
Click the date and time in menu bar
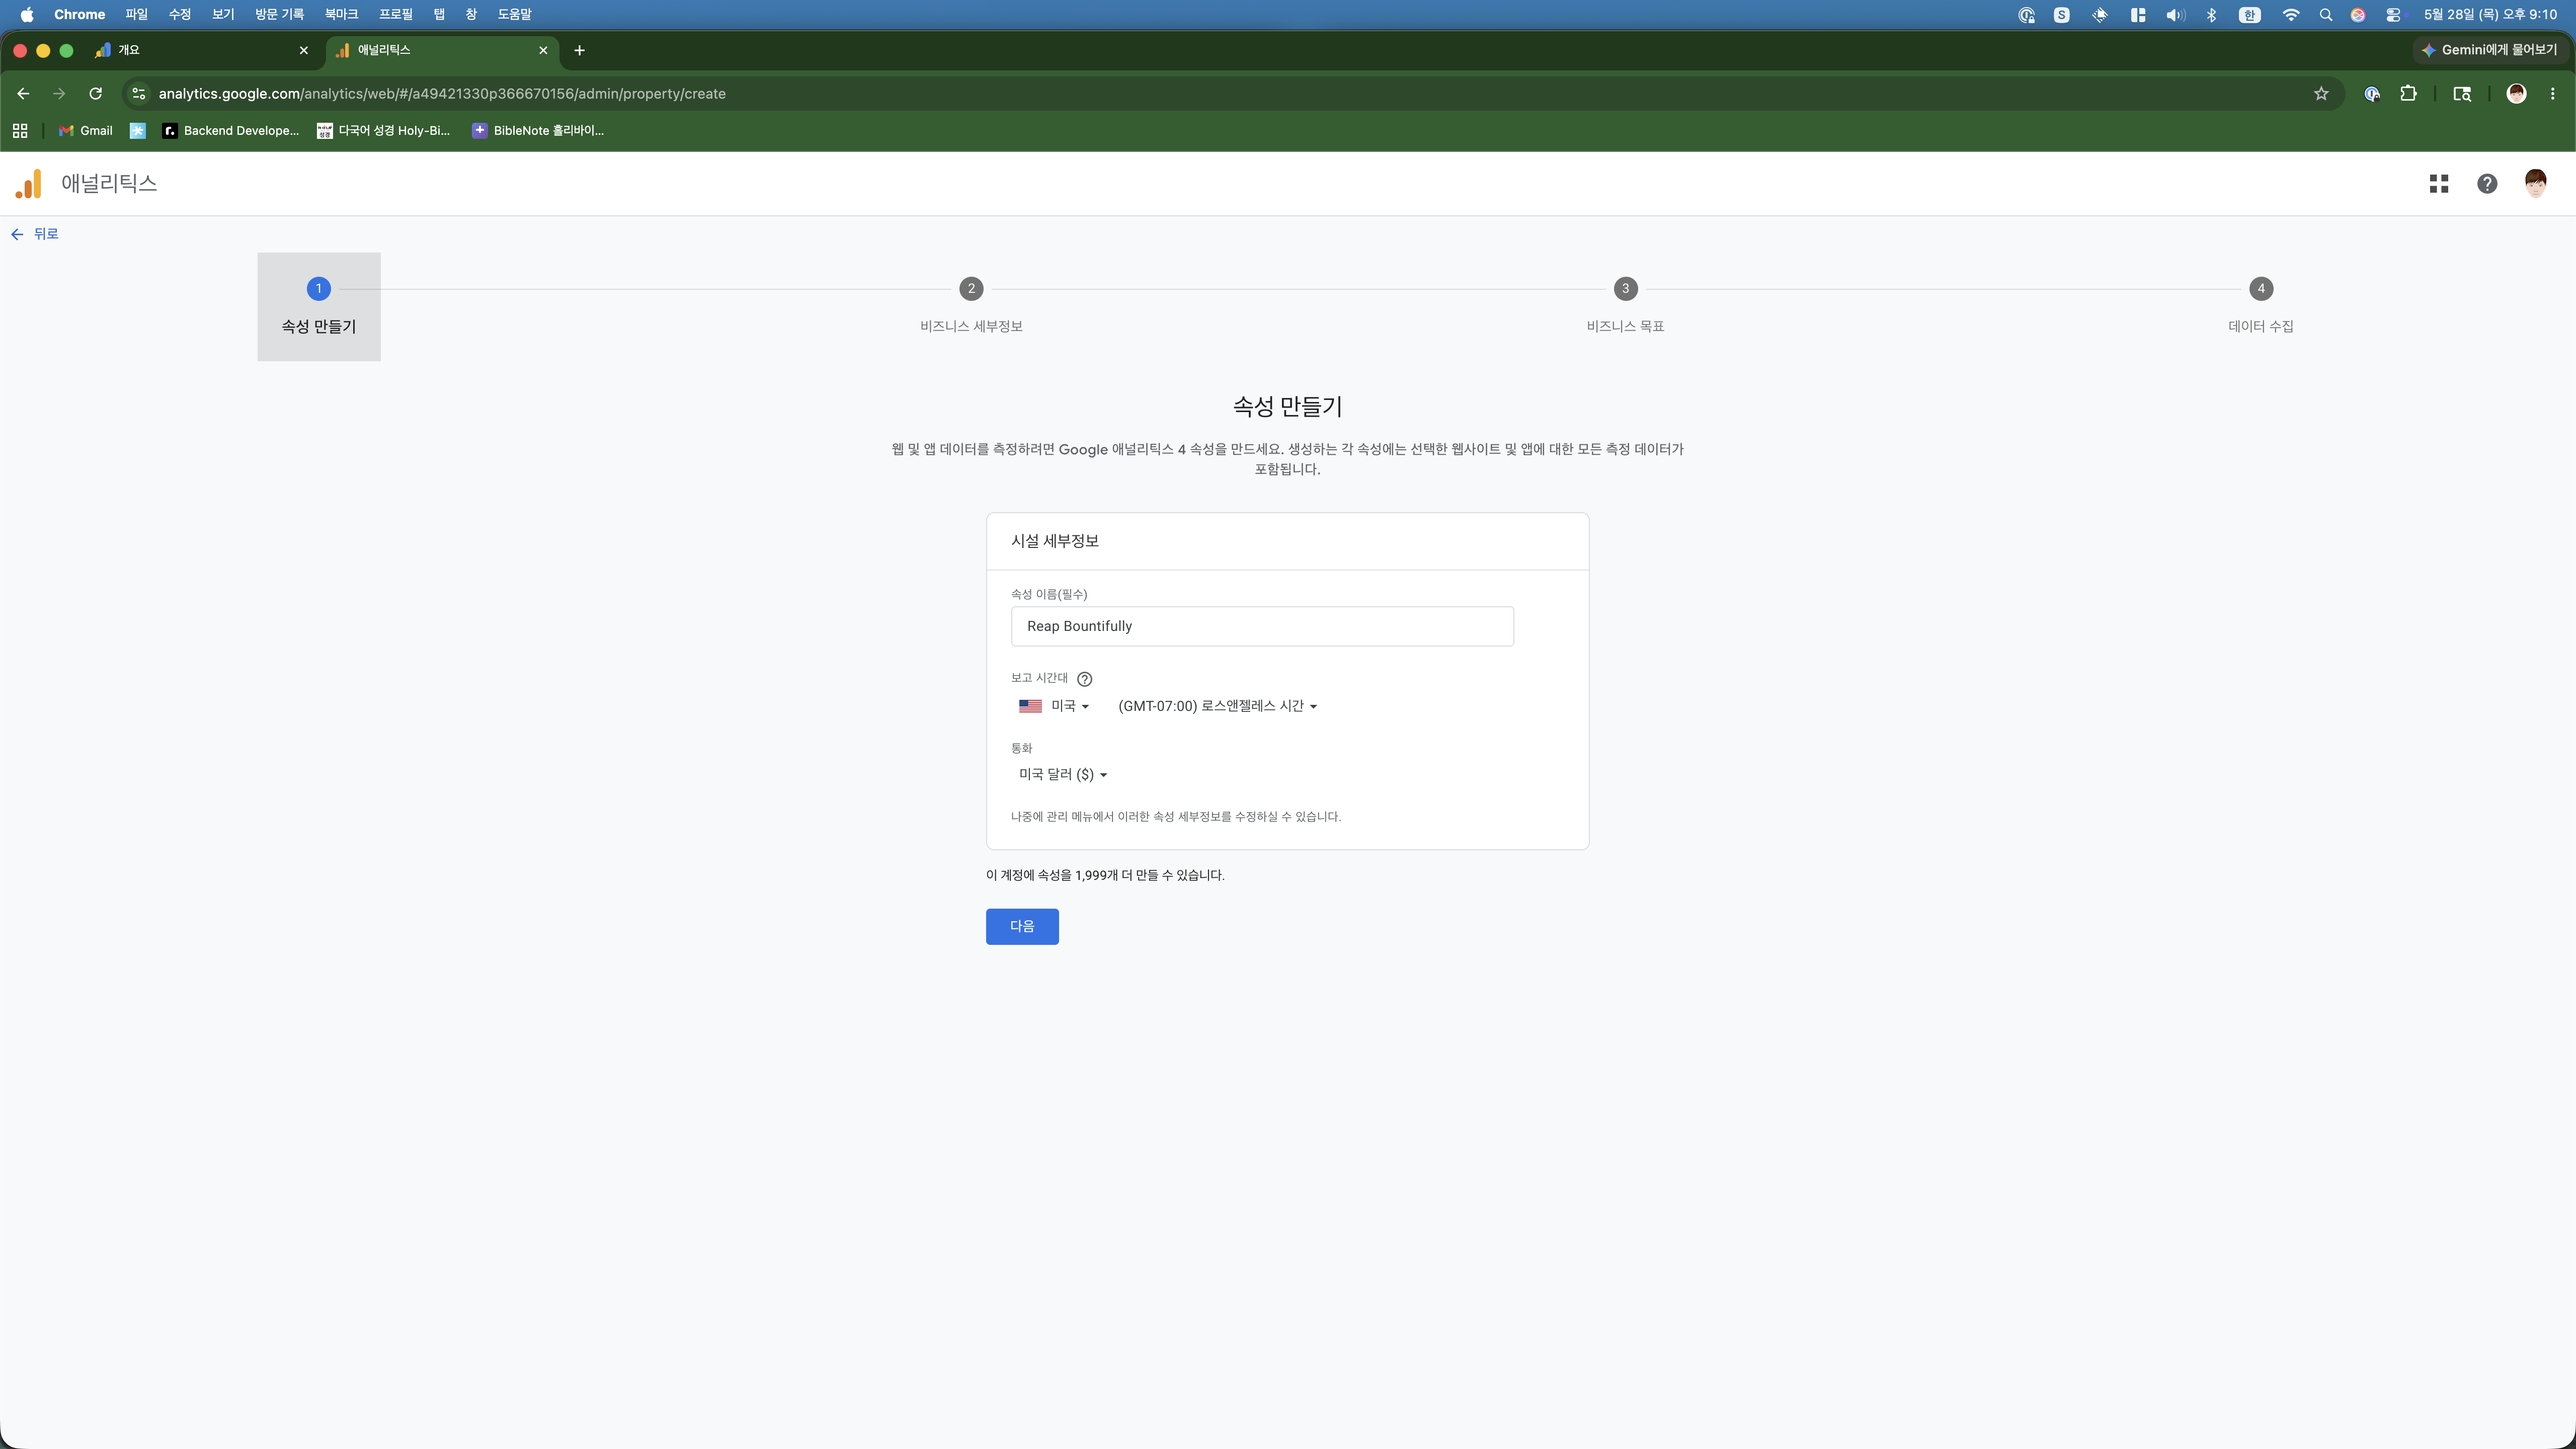pyautogui.click(x=2490, y=15)
